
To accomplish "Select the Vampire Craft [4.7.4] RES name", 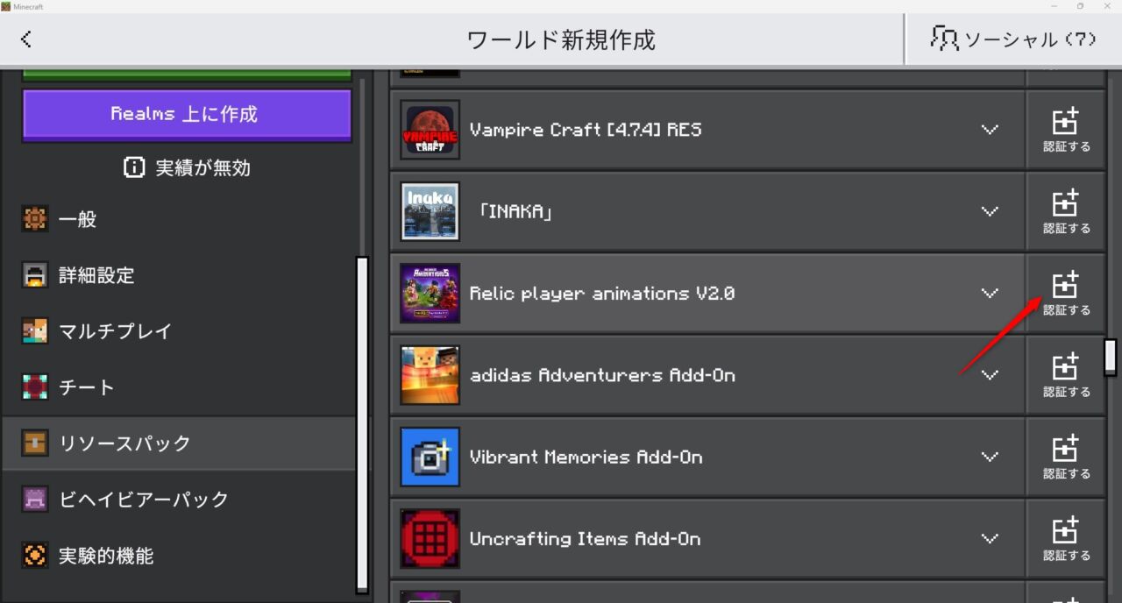I will pos(586,130).
